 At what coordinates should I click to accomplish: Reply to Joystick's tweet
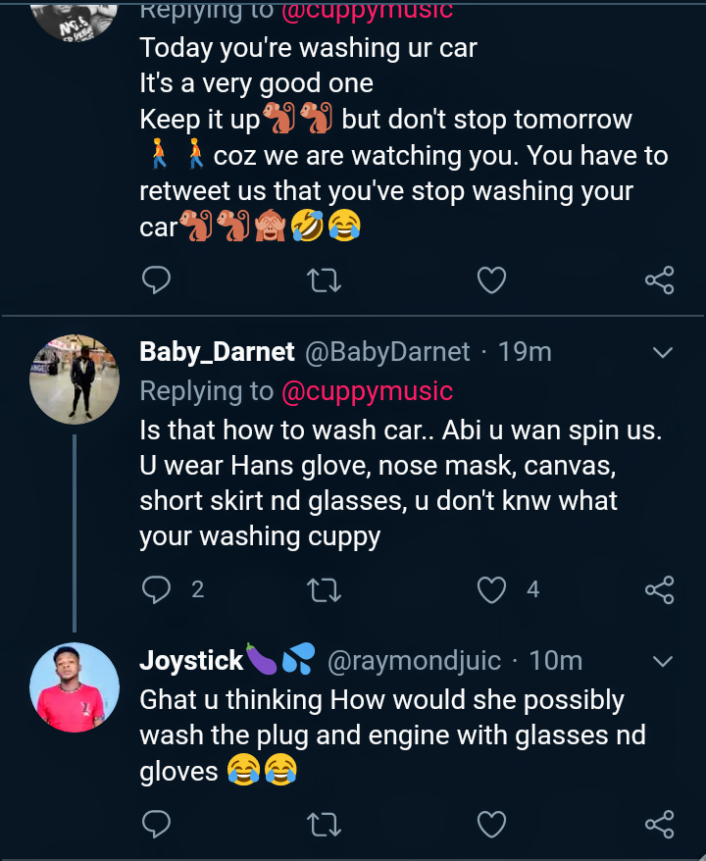[x=156, y=824]
